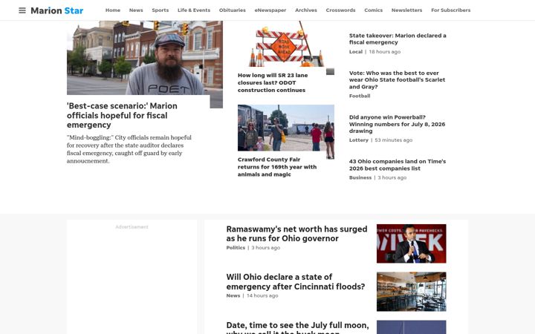Screen dimensions: 535x334
Task: Open the Crosswords nav item
Action: coord(340,10)
